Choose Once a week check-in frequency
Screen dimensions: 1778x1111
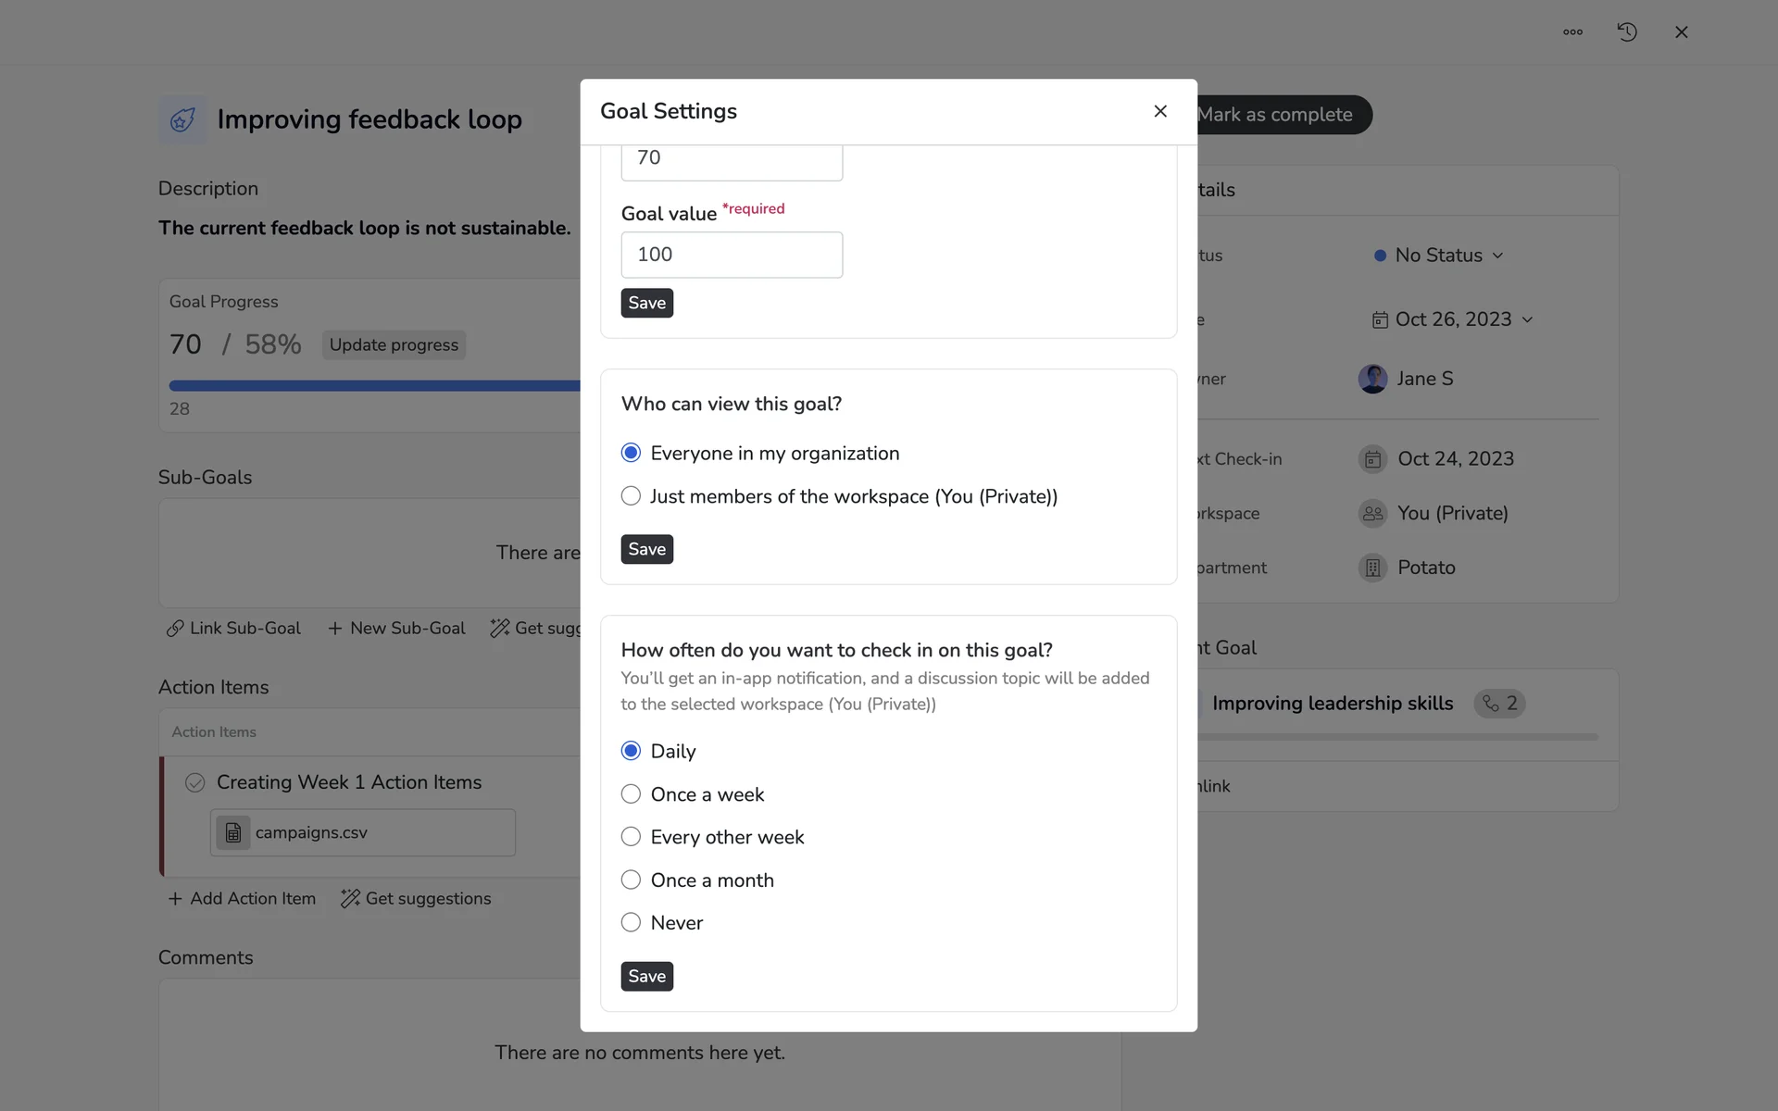(631, 794)
